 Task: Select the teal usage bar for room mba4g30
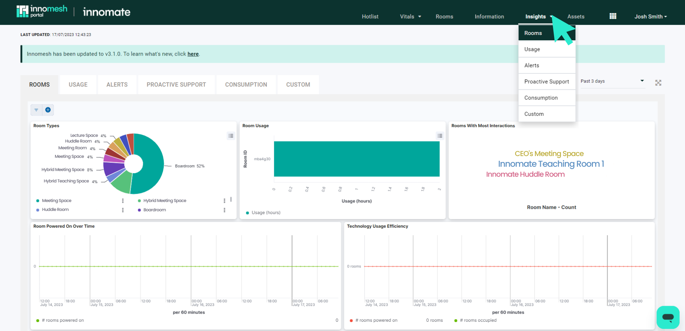pyautogui.click(x=357, y=159)
